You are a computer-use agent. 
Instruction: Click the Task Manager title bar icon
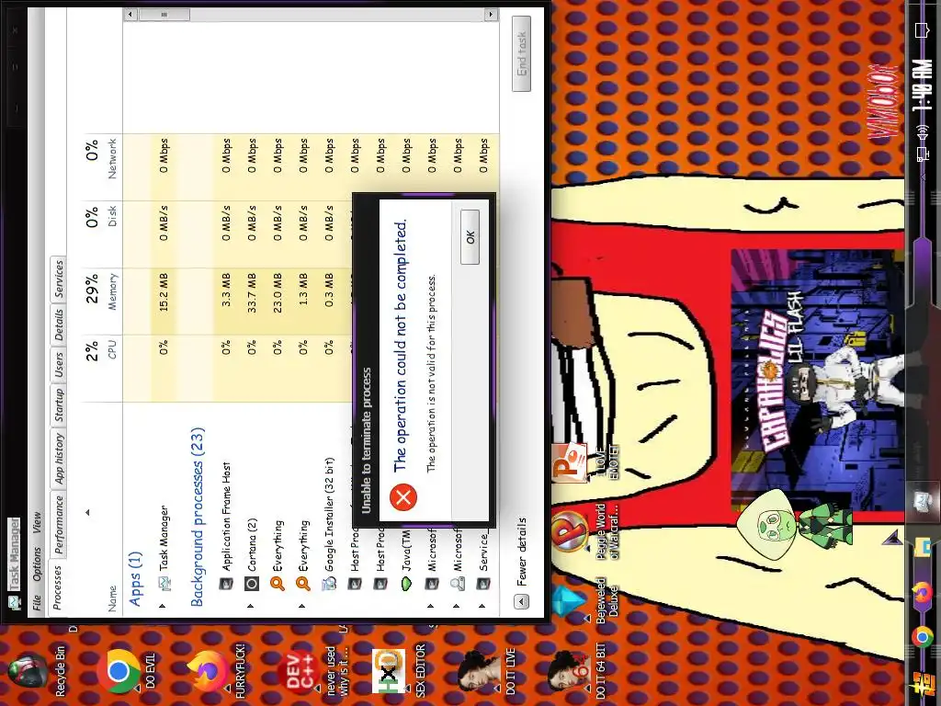click(x=15, y=601)
